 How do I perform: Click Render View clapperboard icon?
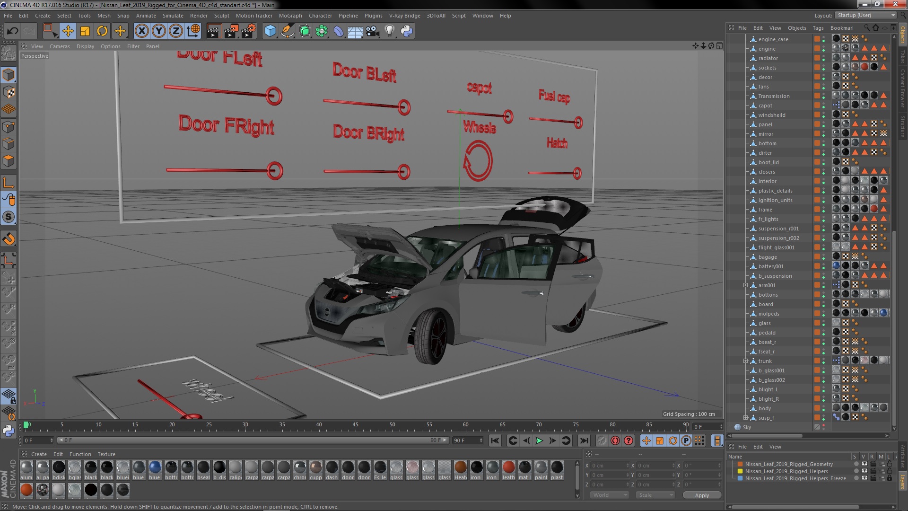pyautogui.click(x=213, y=31)
